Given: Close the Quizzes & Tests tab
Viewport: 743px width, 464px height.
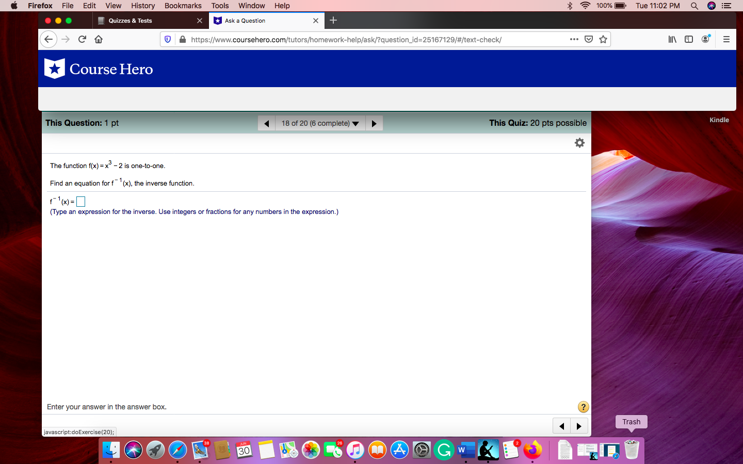Looking at the screenshot, I should [200, 21].
